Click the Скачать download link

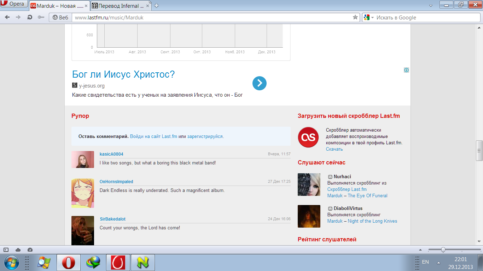[x=334, y=149]
